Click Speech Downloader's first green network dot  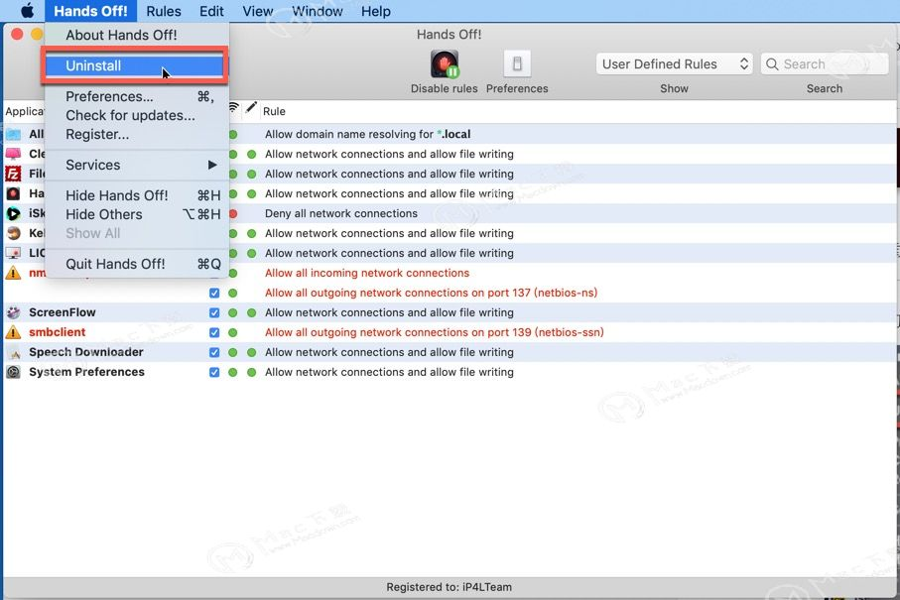coord(233,352)
